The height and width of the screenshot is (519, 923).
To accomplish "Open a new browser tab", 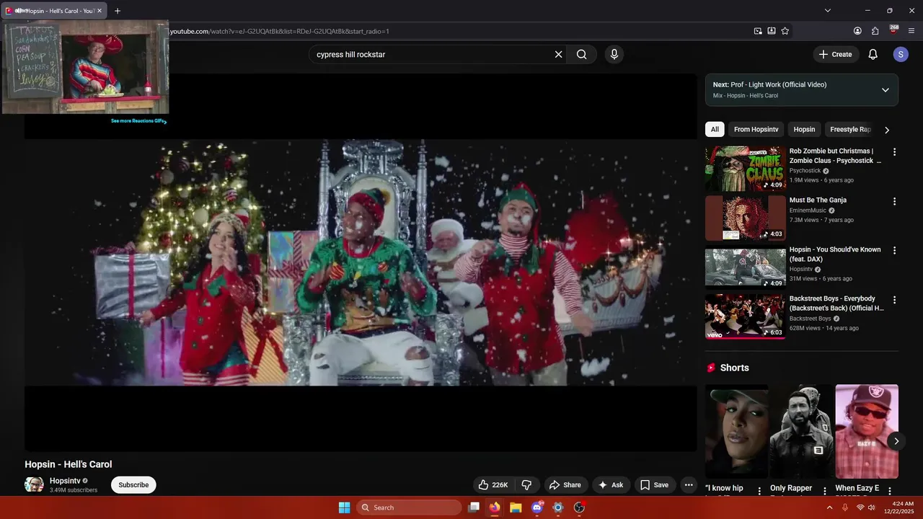I will click(x=118, y=11).
